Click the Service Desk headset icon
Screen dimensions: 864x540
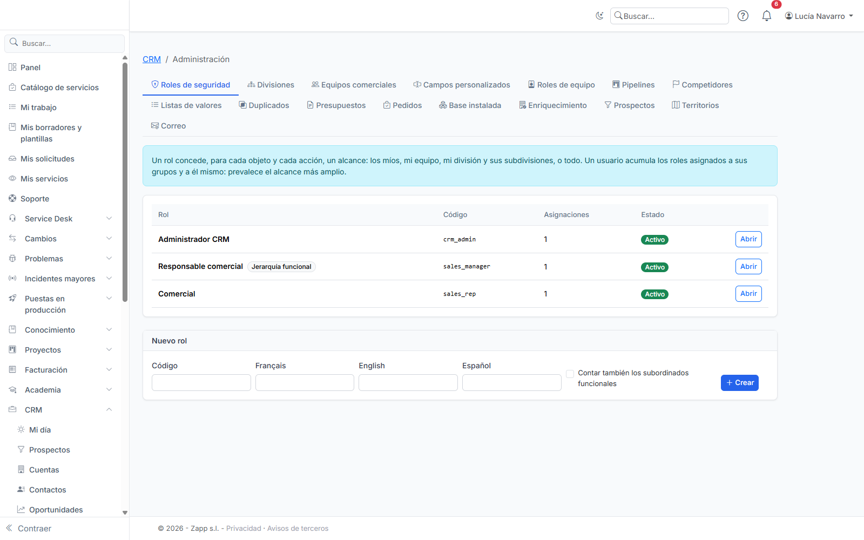12,218
